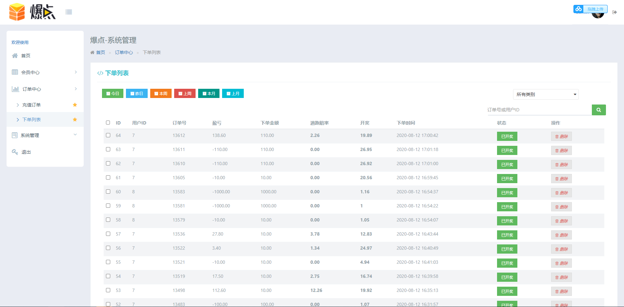Expand the 系统管理 sidebar menu
Screen dimensions: 624x307
(x=45, y=135)
